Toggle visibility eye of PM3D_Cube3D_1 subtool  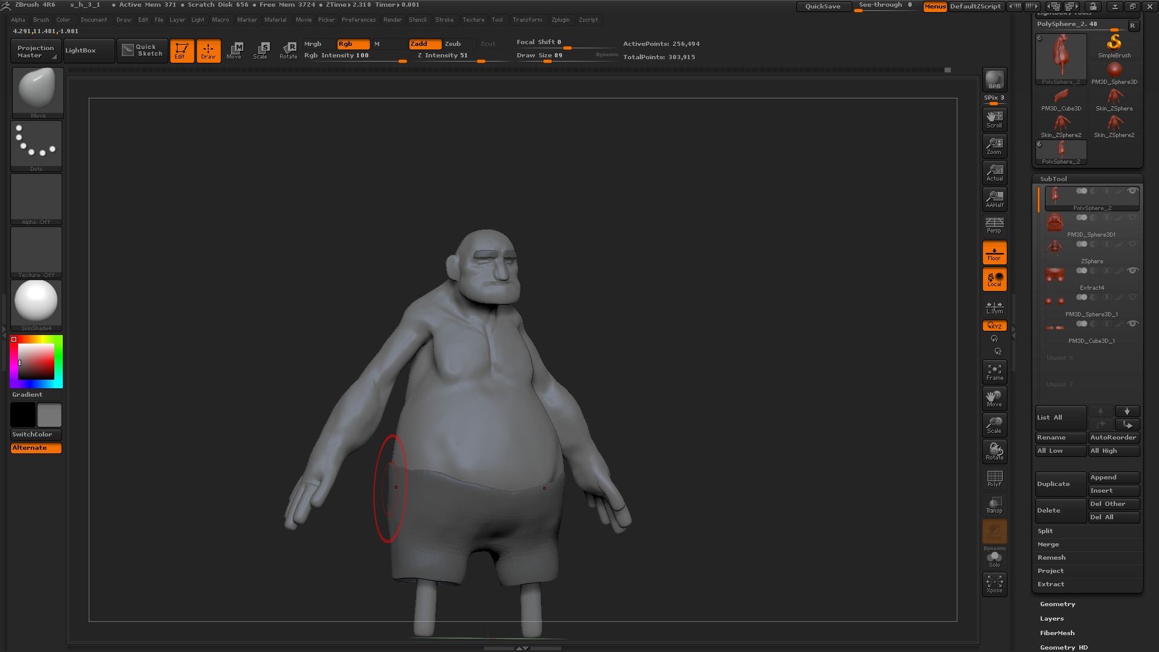[1132, 324]
